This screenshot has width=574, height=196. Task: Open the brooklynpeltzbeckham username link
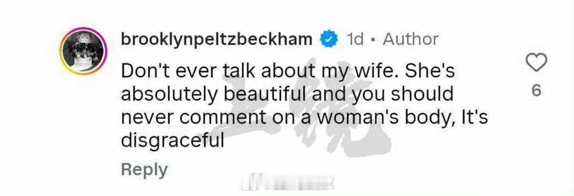click(217, 39)
